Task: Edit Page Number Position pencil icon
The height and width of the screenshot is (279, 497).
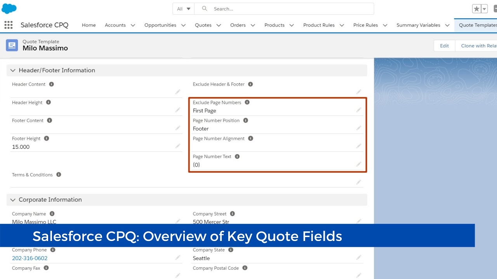Action: point(359,128)
